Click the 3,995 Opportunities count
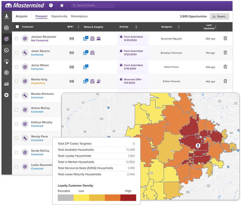 pyautogui.click(x=193, y=16)
